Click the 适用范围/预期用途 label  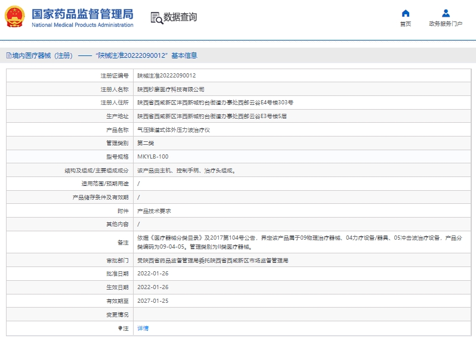pos(105,184)
